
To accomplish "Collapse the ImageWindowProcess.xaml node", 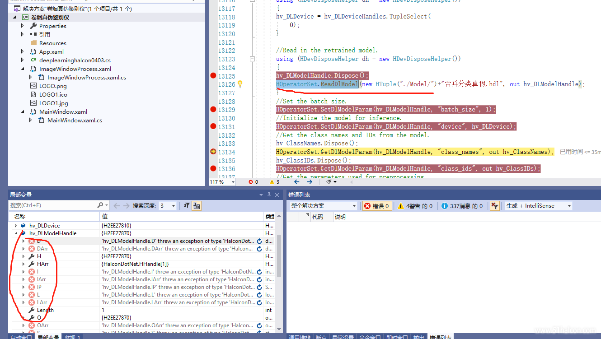I will (x=23, y=69).
